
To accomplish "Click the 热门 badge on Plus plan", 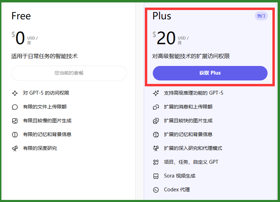I will coord(261,16).
